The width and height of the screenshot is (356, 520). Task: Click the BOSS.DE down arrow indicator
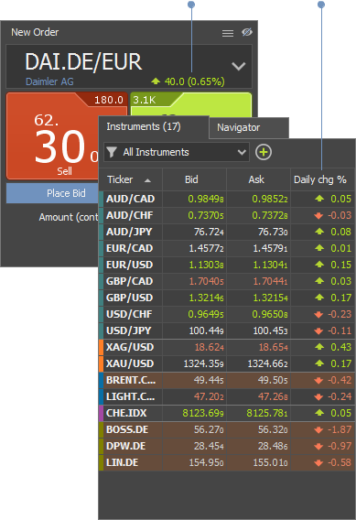coord(318,429)
